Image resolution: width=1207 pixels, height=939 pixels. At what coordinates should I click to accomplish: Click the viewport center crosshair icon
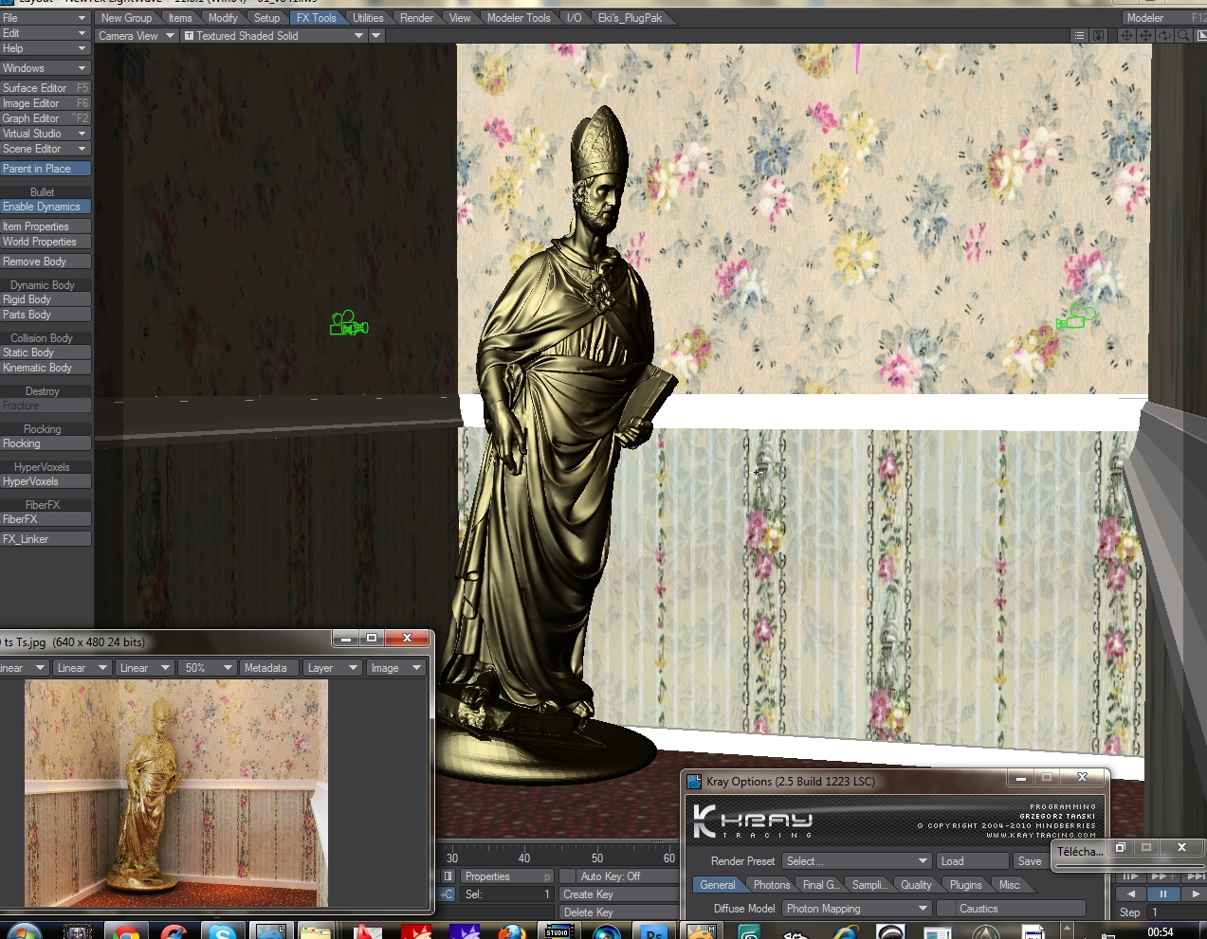pyautogui.click(x=1126, y=36)
